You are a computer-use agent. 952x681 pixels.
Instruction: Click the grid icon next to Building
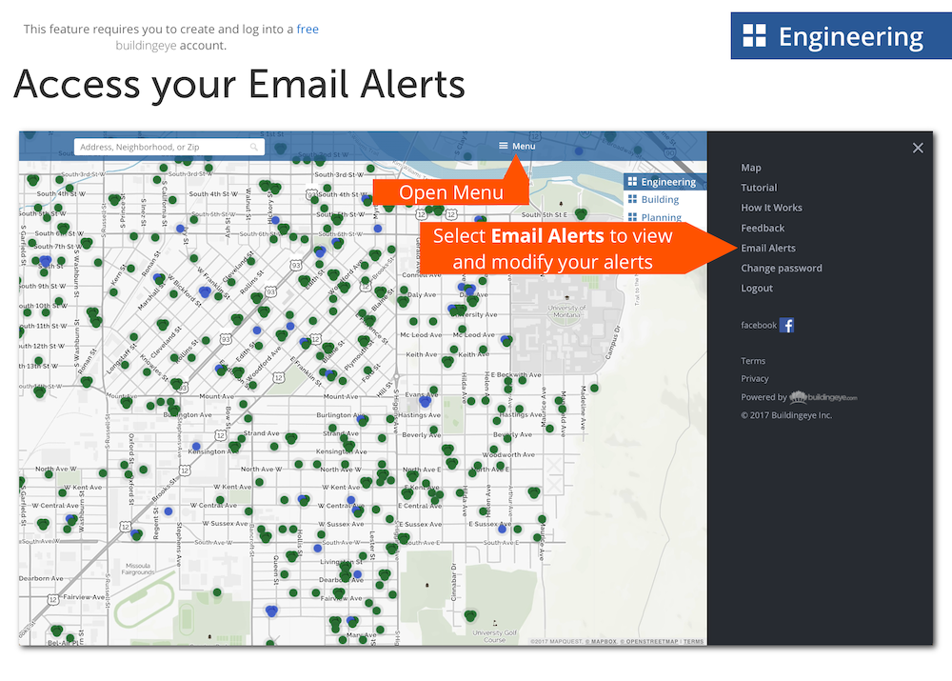pyautogui.click(x=632, y=199)
